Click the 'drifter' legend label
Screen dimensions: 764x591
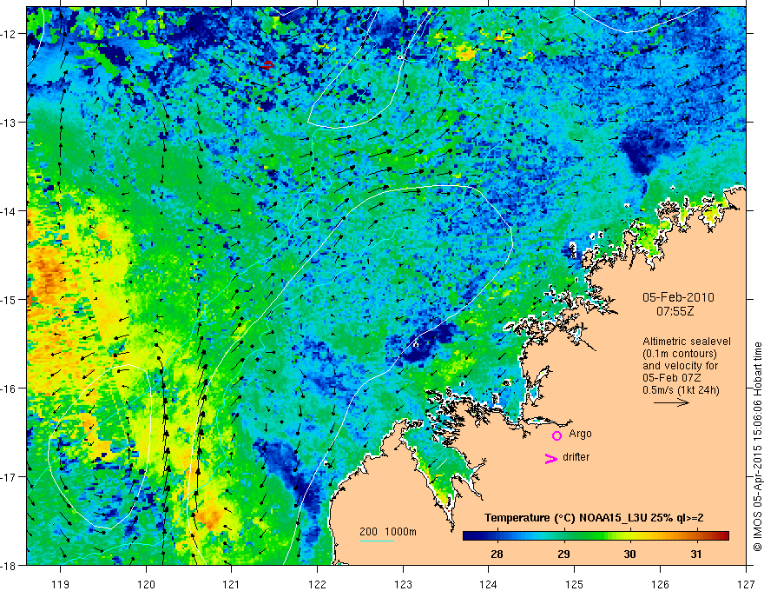click(x=576, y=457)
